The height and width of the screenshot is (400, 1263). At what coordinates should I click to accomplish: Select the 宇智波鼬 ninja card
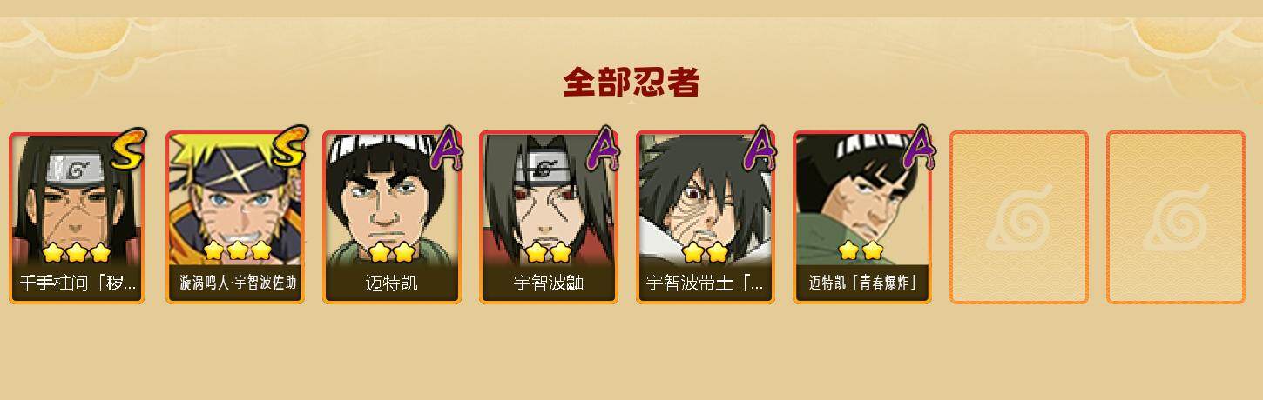[549, 217]
